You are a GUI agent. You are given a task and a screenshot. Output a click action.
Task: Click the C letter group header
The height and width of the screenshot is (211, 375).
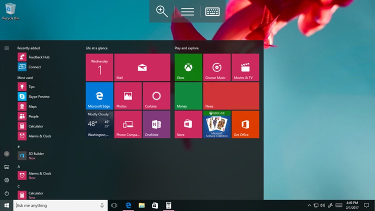(x=18, y=186)
